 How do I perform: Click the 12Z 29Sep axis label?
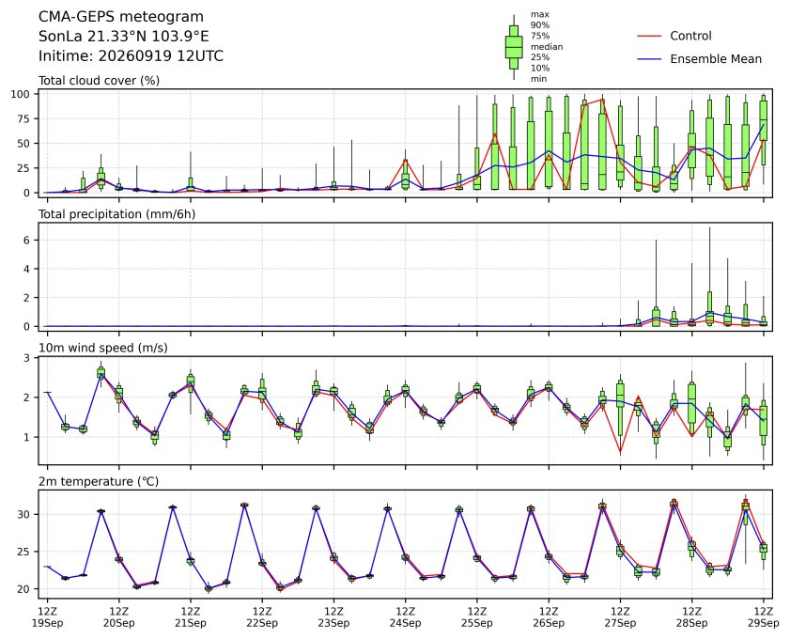click(x=763, y=617)
